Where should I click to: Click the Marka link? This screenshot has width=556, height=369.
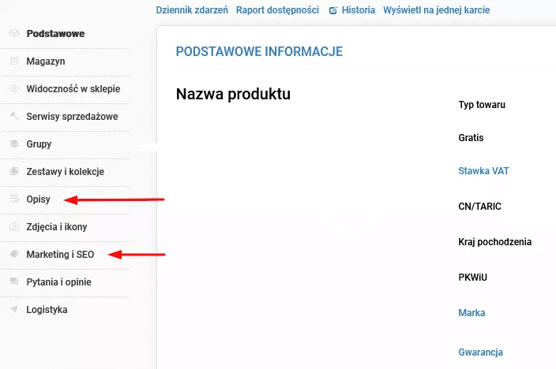(471, 313)
